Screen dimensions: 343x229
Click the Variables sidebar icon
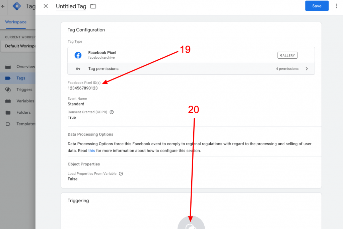point(8,101)
